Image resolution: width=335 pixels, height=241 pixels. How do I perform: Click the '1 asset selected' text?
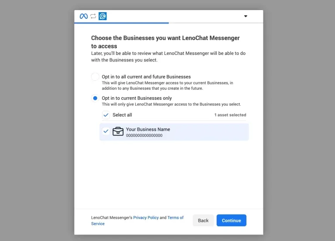point(230,115)
